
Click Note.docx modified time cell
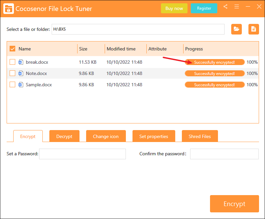[125, 73]
